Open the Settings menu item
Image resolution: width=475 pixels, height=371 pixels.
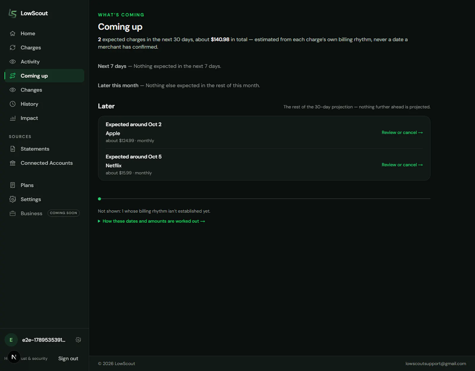point(45,199)
